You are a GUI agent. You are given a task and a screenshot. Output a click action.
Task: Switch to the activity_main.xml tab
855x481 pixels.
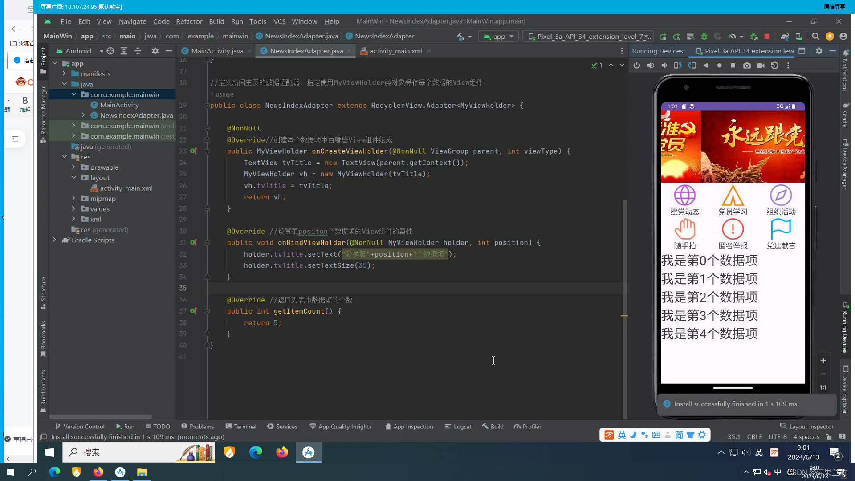395,51
